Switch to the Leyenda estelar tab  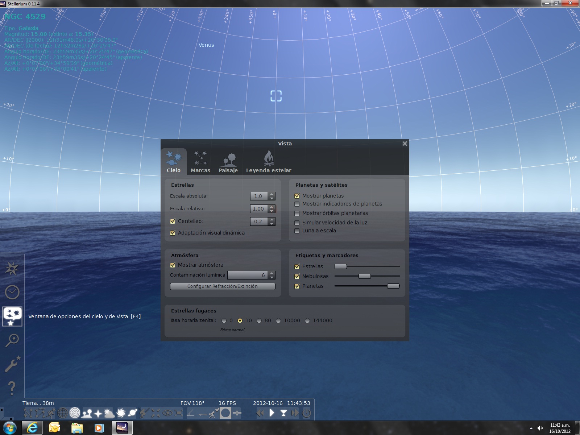(269, 162)
